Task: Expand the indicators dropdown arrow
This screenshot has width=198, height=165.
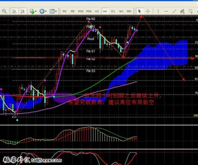Action: (x=36, y=11)
